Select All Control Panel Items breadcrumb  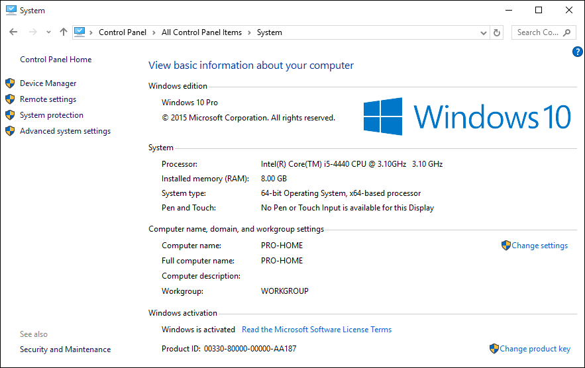click(x=201, y=32)
